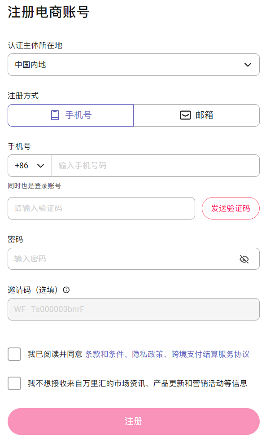Open the 跨境支付结算服务协议 link

(x=208, y=354)
